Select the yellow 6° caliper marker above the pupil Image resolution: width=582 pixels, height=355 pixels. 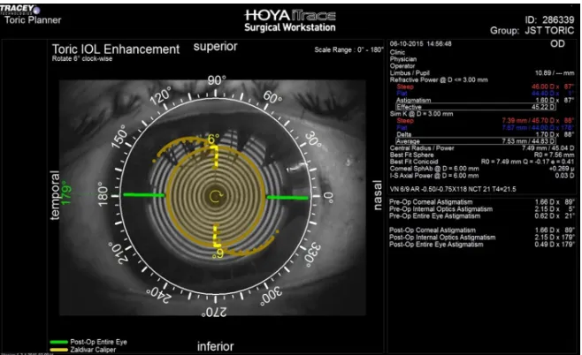pyautogui.click(x=214, y=139)
